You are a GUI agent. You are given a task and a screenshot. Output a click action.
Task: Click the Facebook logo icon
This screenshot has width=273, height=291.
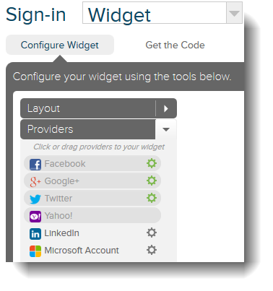click(x=35, y=165)
